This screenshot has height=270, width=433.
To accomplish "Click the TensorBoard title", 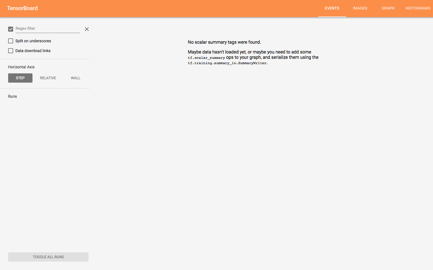I will (22, 8).
